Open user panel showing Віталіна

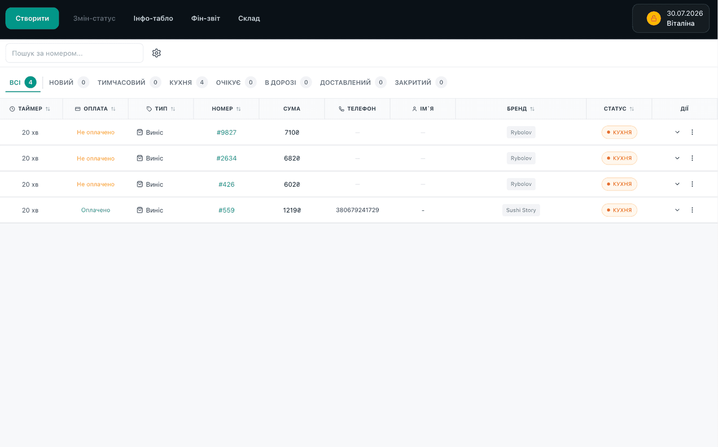(x=670, y=18)
